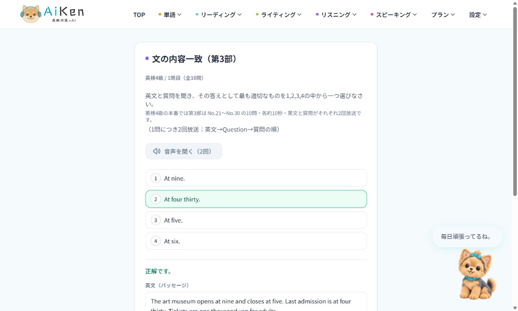518x311 pixels.
Task: Click the circled number 1 badge
Action: pyautogui.click(x=156, y=178)
